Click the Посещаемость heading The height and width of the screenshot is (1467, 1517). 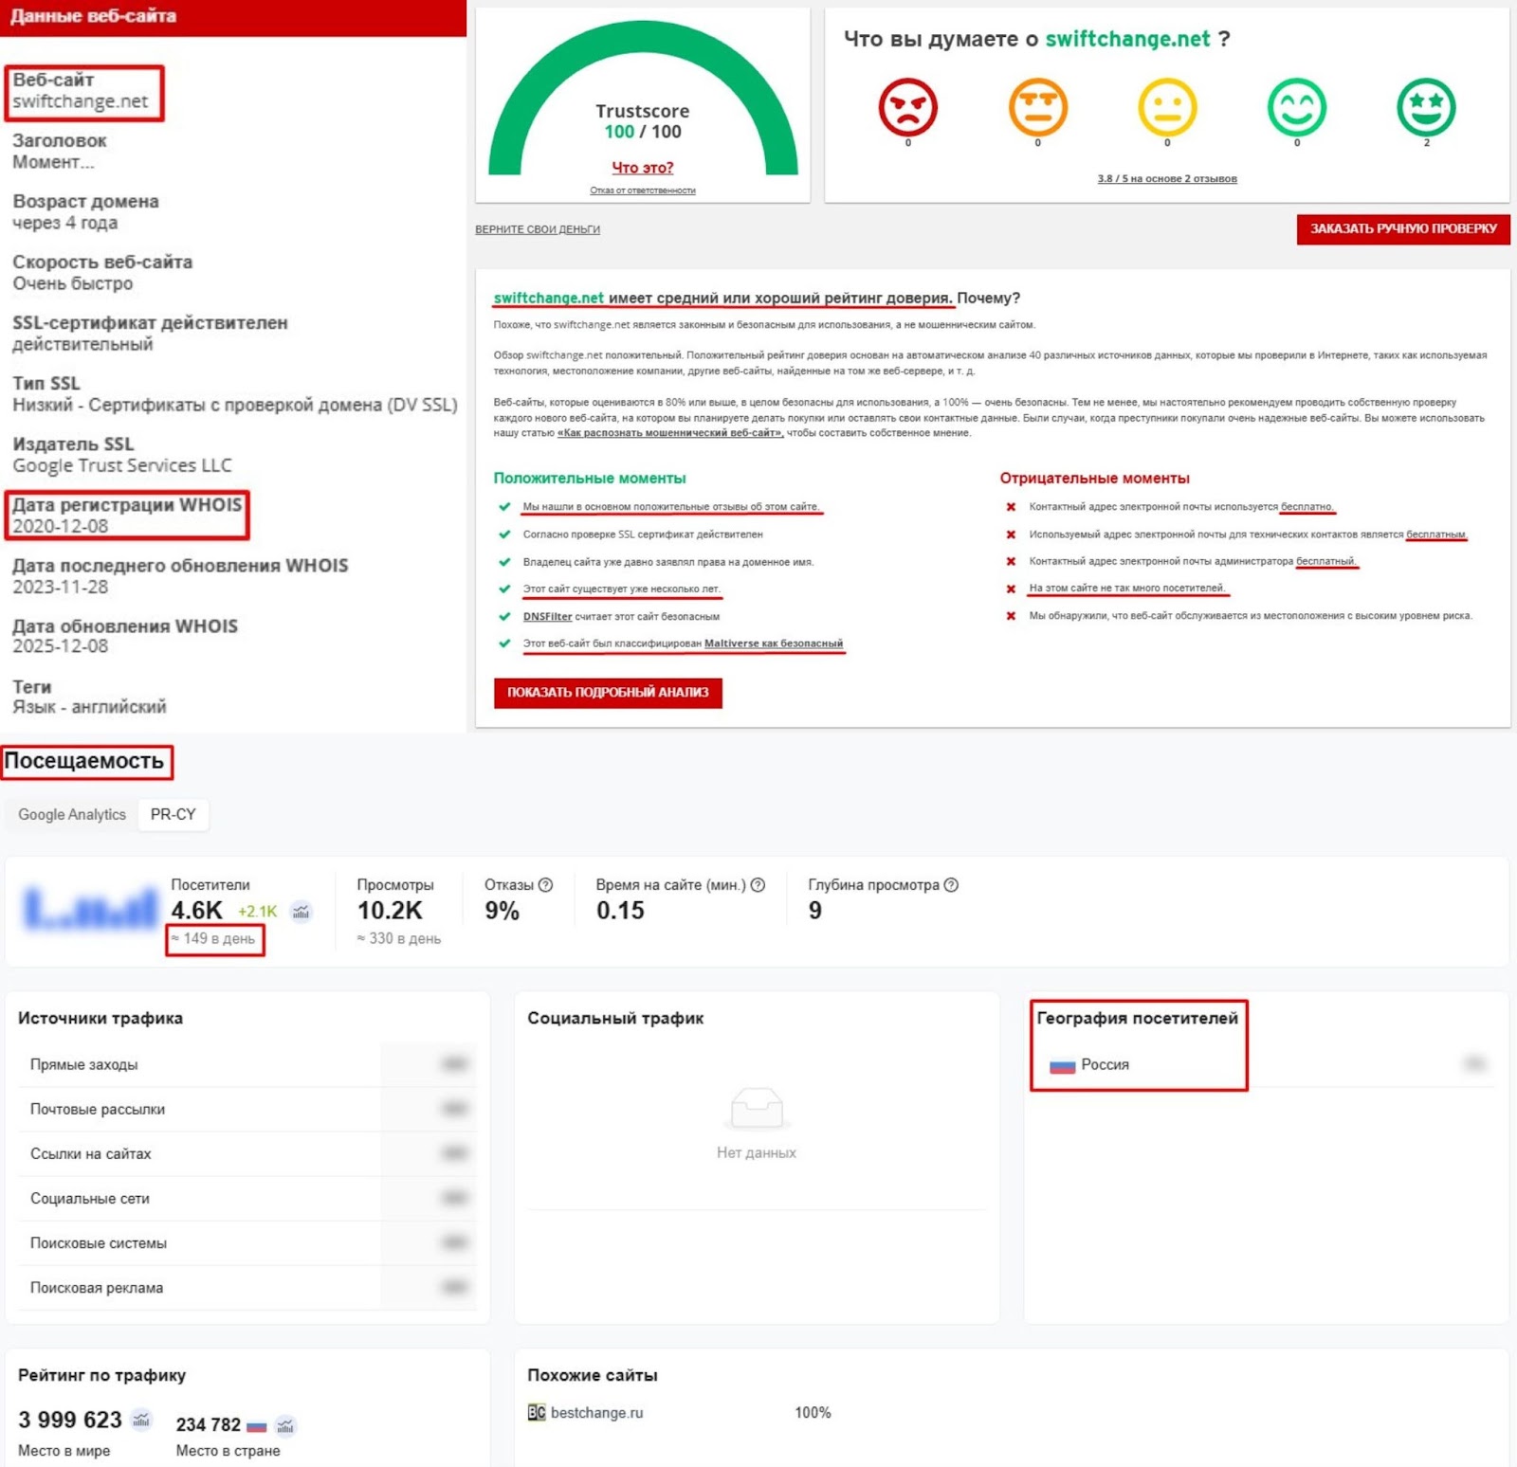84,761
